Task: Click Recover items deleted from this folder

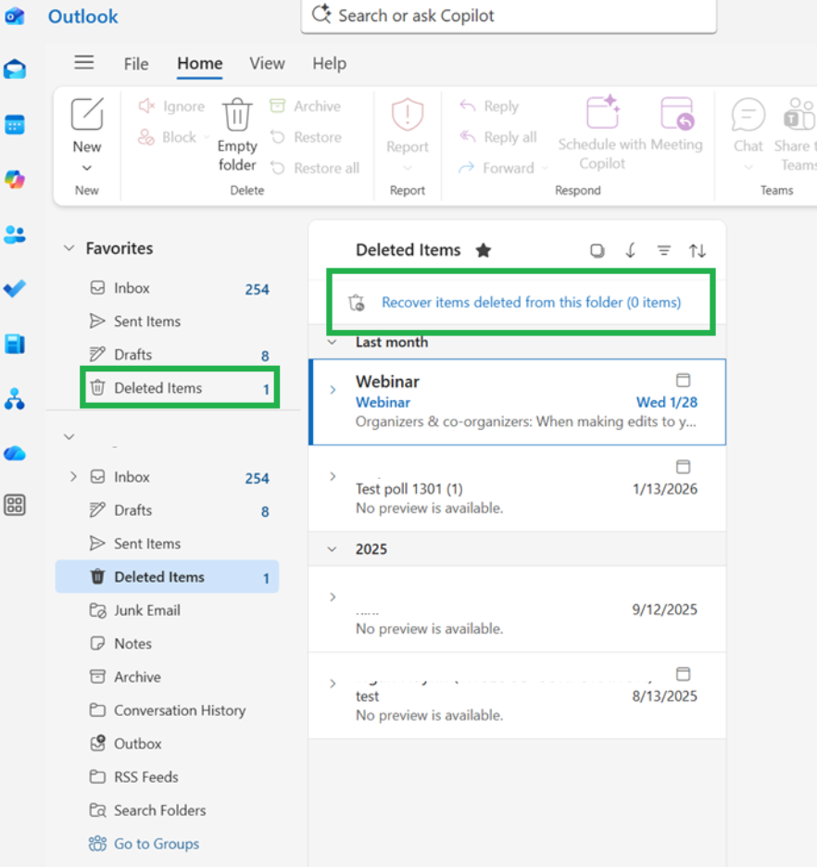Action: coord(531,303)
